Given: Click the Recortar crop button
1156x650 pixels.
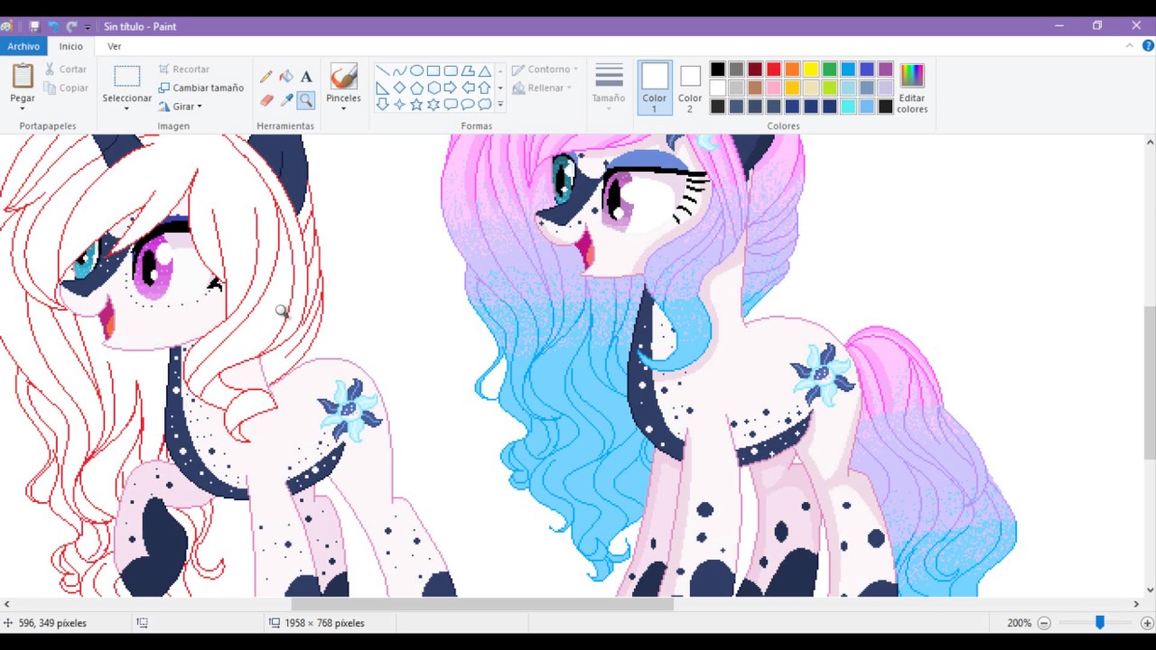Looking at the screenshot, I should [183, 70].
